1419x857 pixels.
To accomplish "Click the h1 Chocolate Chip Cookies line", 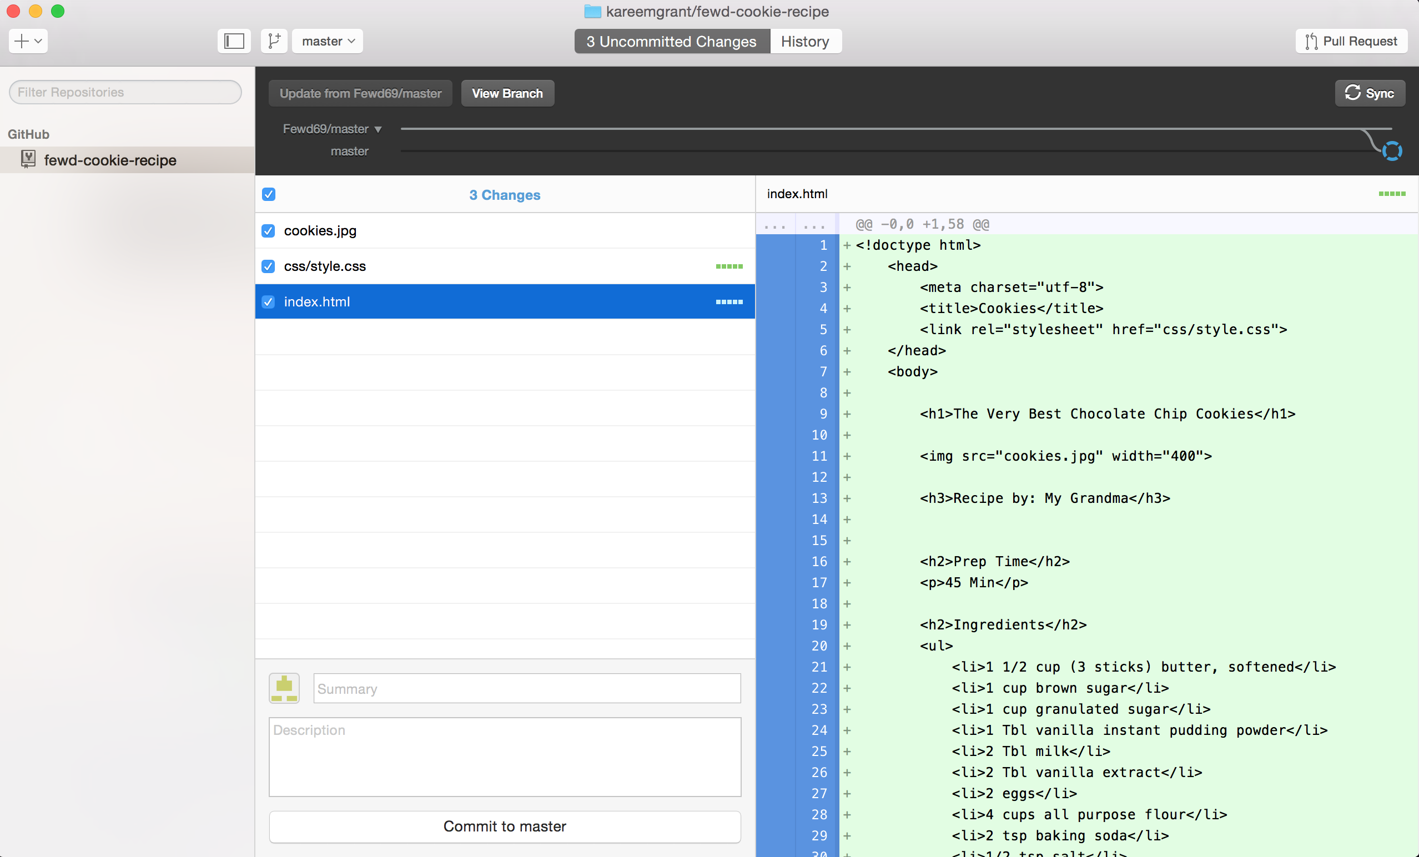I will point(1107,414).
